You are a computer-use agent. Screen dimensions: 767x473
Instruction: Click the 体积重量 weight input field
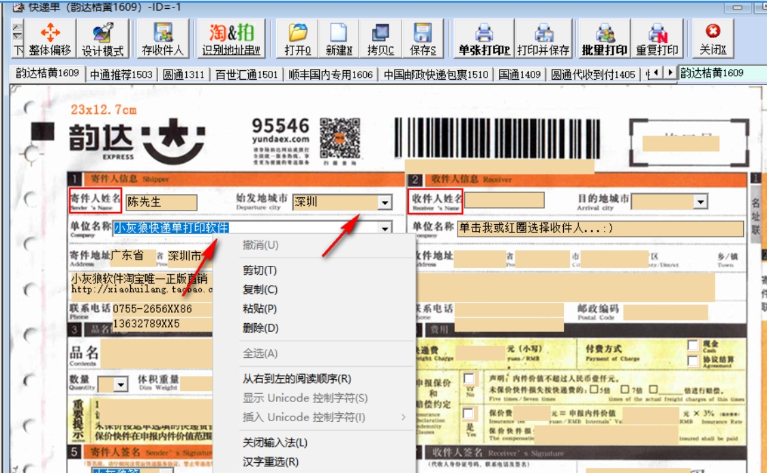(196, 384)
